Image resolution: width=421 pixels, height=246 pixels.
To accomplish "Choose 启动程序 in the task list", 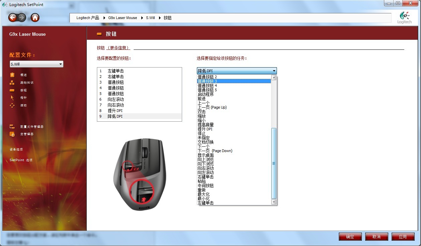I will point(234,94).
